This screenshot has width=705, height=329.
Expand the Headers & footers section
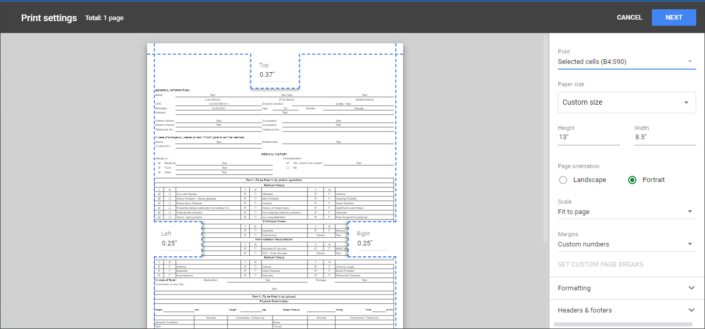(627, 310)
